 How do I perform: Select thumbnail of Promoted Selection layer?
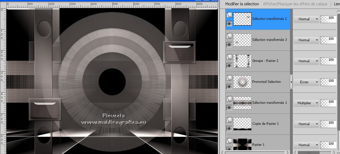tap(242, 82)
